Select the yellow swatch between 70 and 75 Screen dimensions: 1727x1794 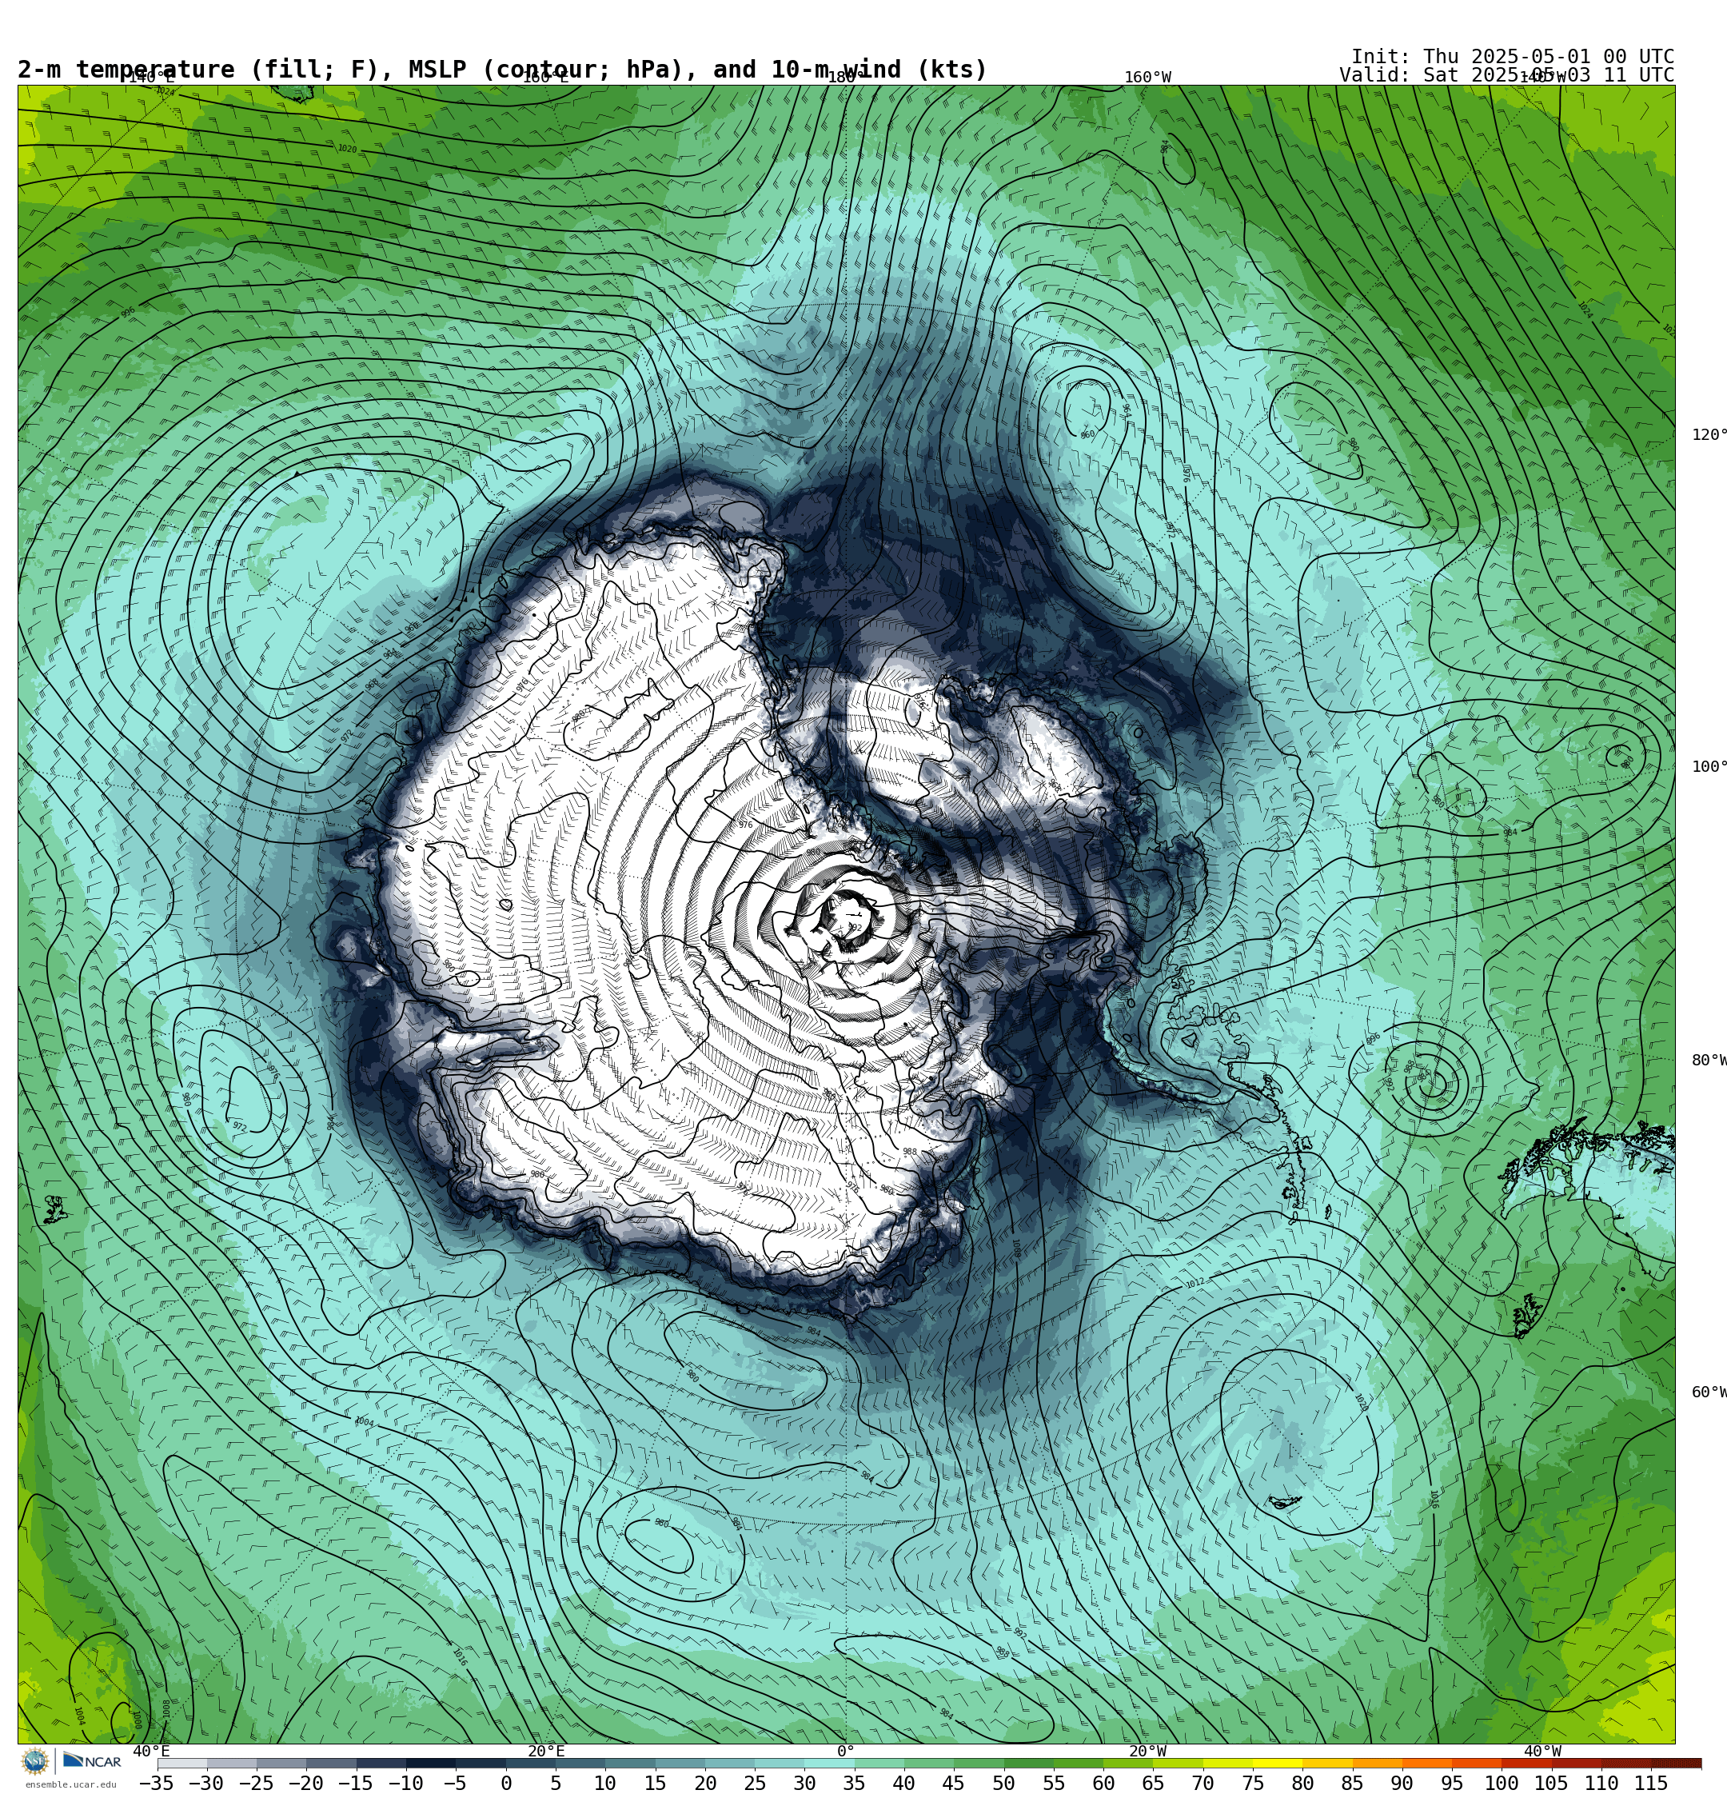click(x=1227, y=1763)
